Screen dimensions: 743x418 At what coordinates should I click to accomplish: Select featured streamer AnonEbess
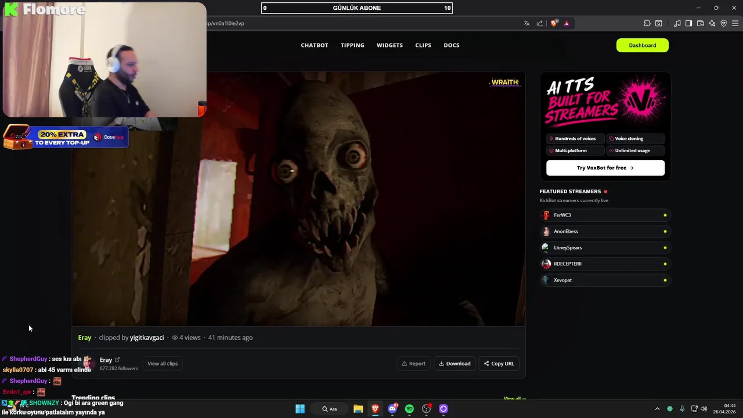[605, 231]
